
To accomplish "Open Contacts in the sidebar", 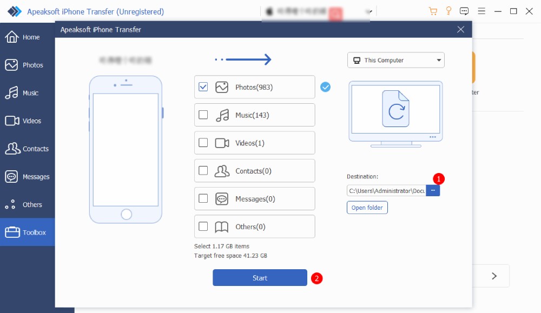I will [27, 149].
